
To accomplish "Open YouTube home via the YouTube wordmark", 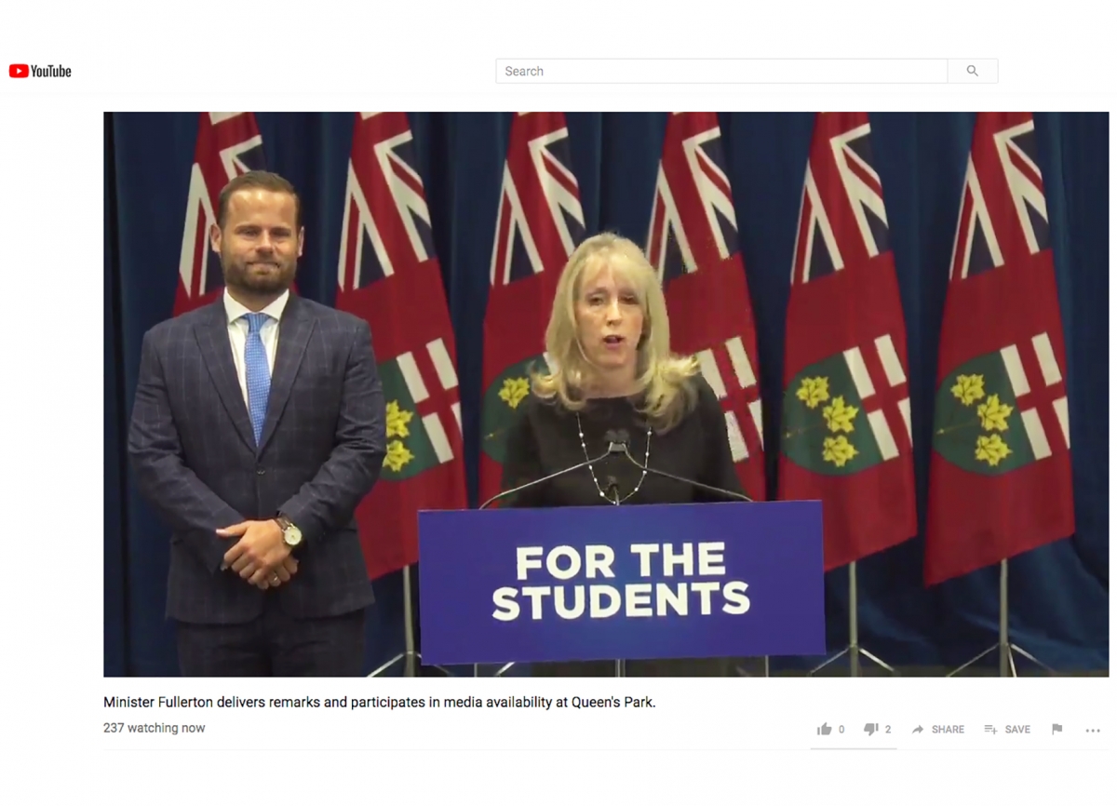I will [50, 71].
